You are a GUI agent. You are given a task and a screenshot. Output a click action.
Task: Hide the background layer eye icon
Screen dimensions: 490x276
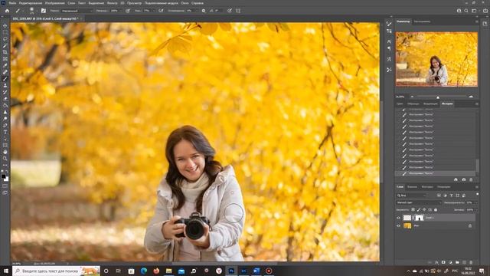tap(398, 225)
